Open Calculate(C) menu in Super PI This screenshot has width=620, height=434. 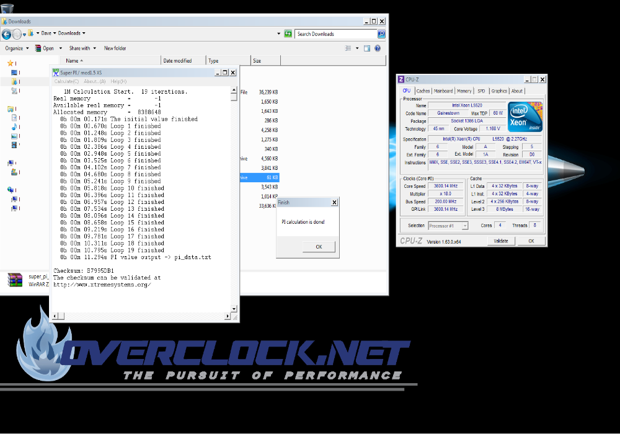66,81
